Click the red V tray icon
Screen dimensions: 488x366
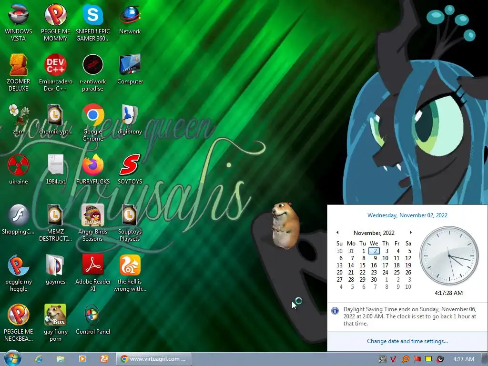(393, 359)
